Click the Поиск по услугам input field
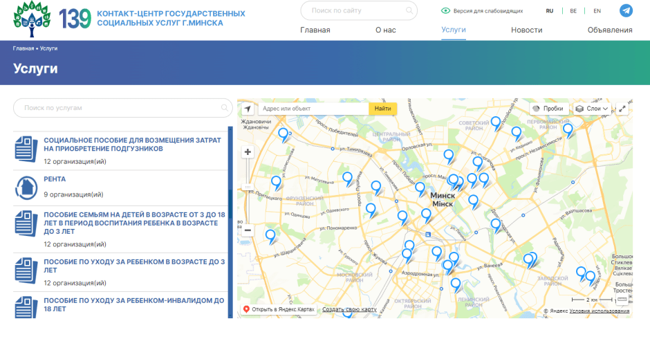This screenshot has height=339, width=650. click(118, 108)
